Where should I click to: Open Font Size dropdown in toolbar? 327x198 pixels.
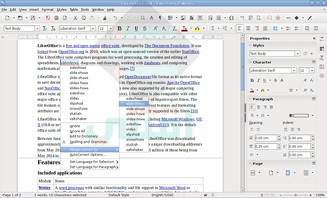(110, 28)
